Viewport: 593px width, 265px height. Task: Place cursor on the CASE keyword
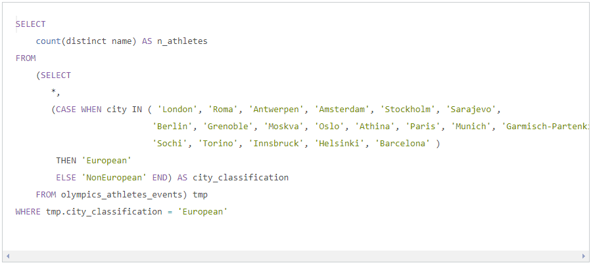click(66, 110)
